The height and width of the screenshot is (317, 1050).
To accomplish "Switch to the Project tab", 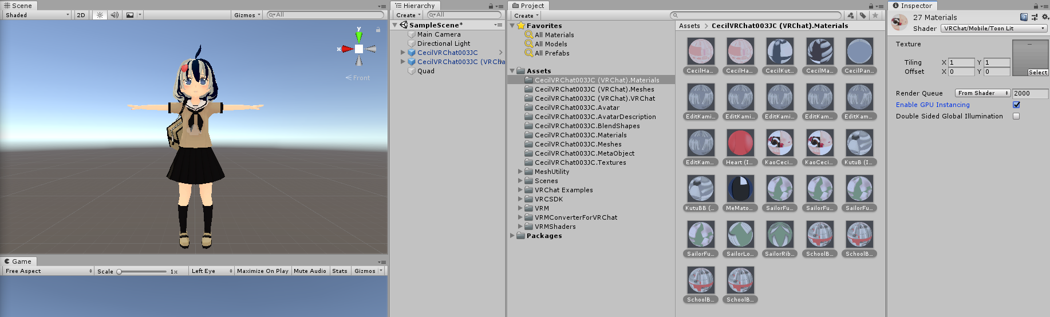I will point(528,5).
